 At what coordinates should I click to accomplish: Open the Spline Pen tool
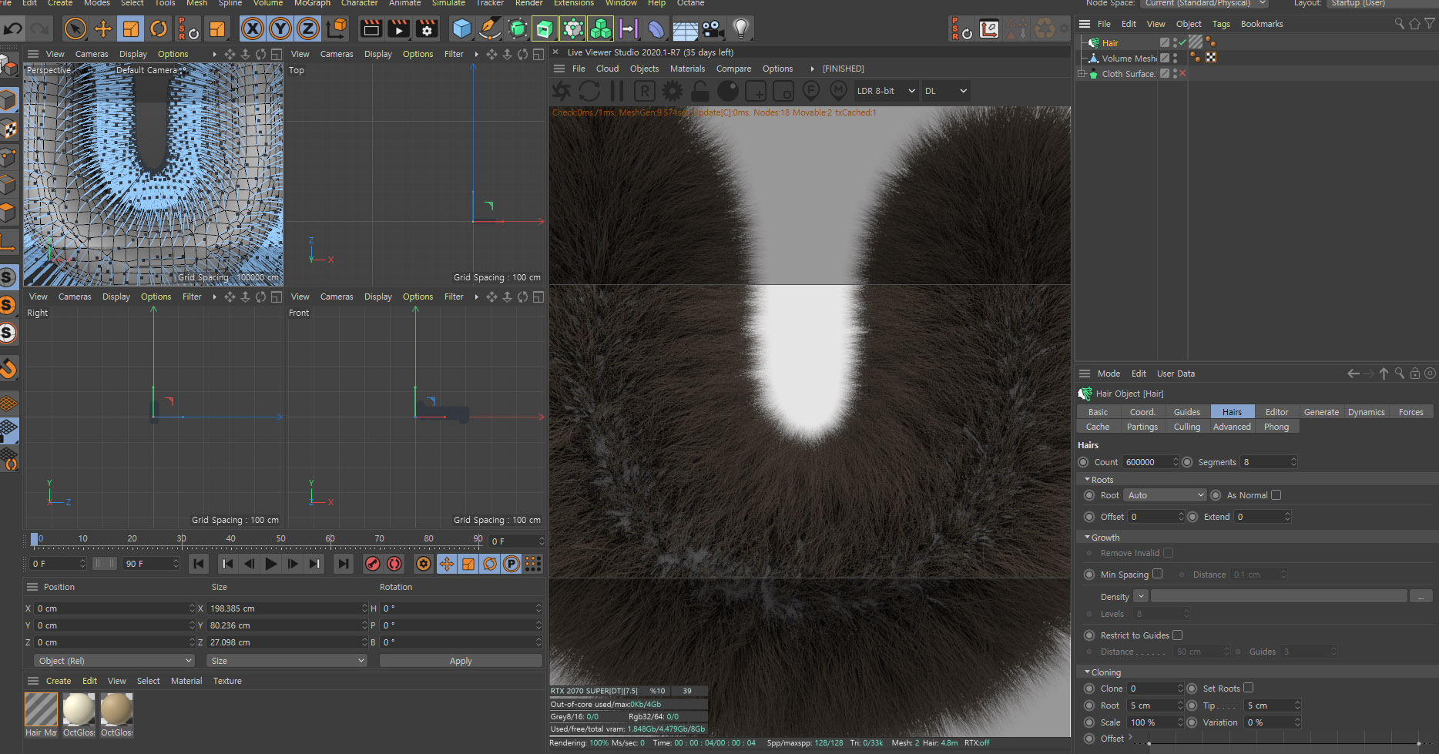[489, 29]
